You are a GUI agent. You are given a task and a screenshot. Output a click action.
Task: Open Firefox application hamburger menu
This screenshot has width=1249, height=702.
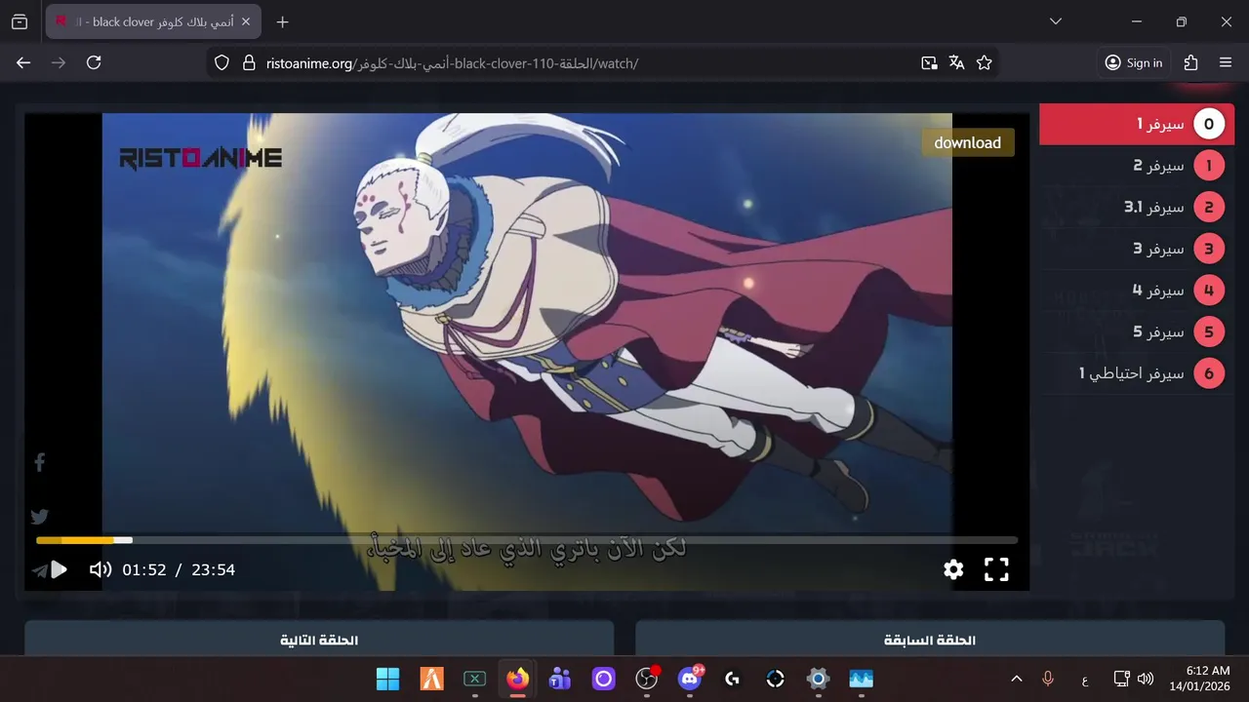(1226, 62)
